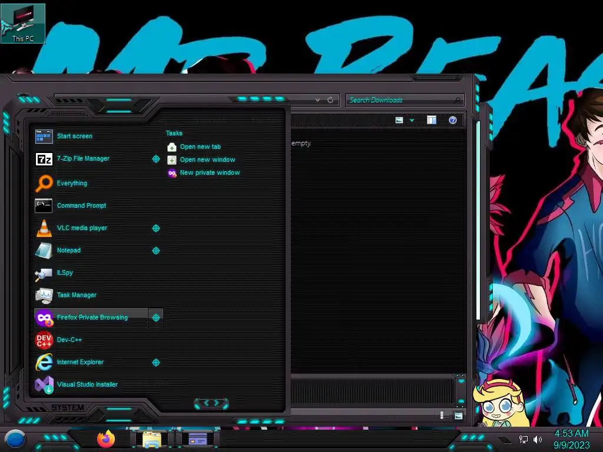This screenshot has height=452, width=603.
Task: Open the ILSpy icon
Action: 44,274
